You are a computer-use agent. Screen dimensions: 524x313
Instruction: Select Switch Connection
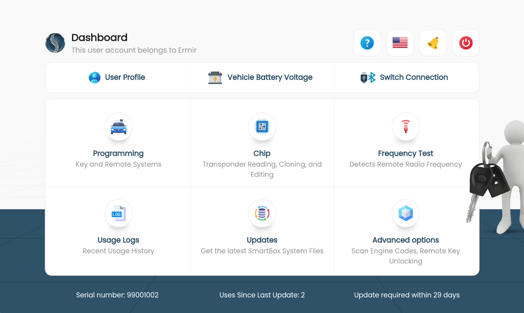click(x=414, y=77)
